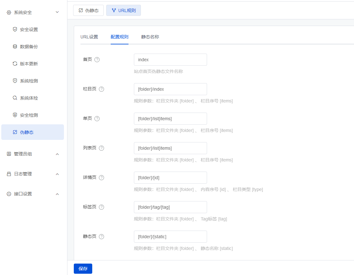The height and width of the screenshot is (275, 354).
Task: Click the 首页 index input field
Action: pyautogui.click(x=170, y=60)
